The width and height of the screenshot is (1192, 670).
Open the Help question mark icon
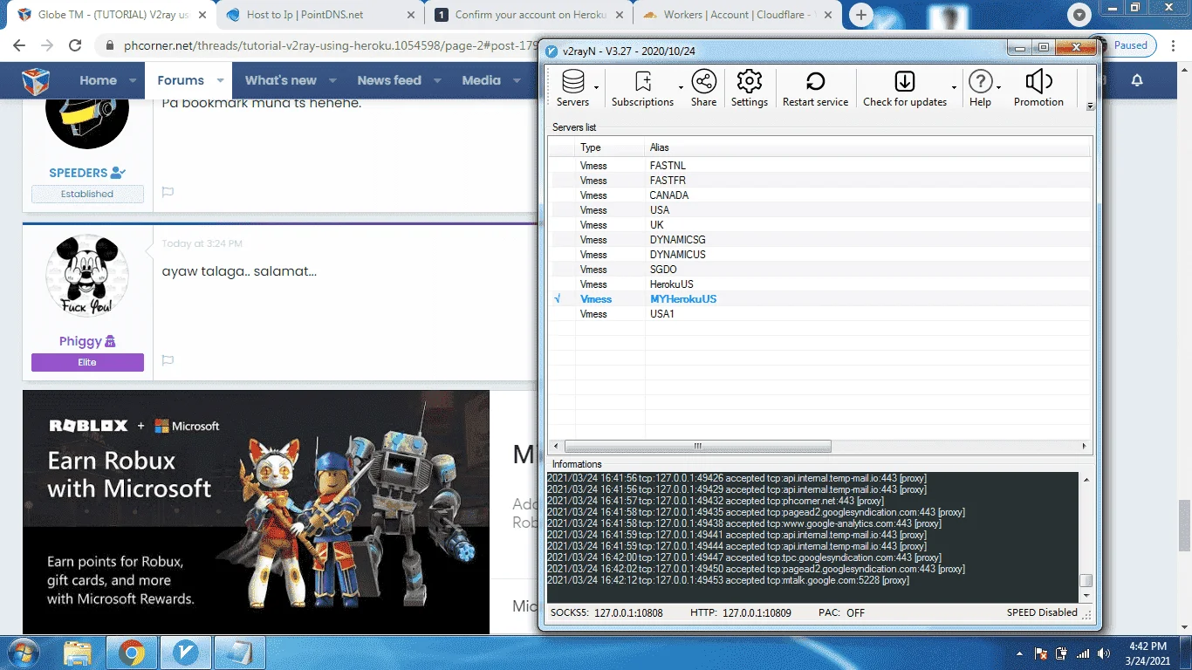[980, 82]
